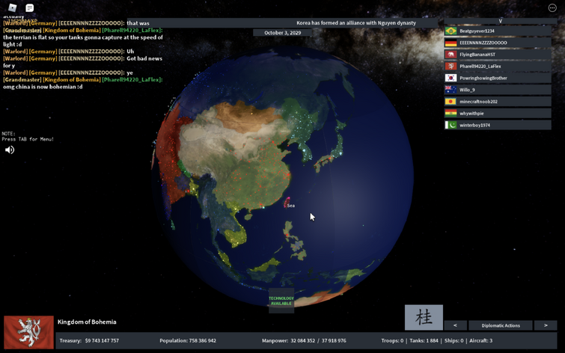Select player PowringhowingBrother in the list
The height and width of the screenshot is (353, 565).
tap(498, 79)
